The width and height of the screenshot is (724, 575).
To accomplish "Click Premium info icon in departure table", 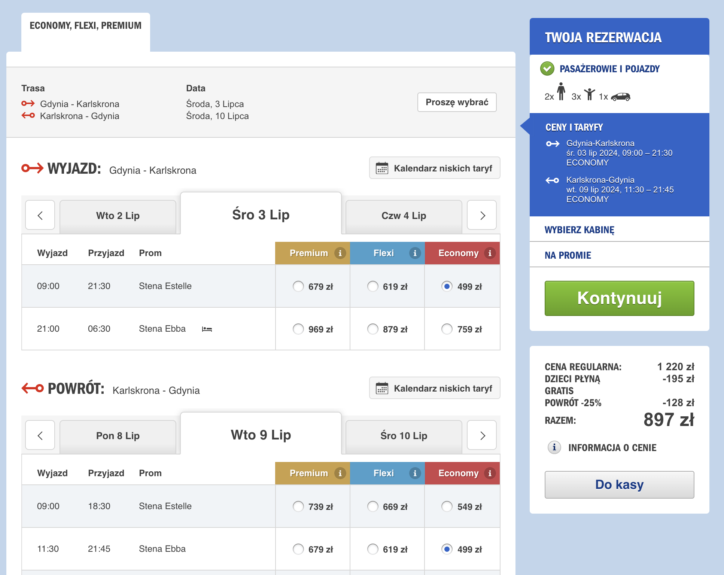I will pos(340,253).
